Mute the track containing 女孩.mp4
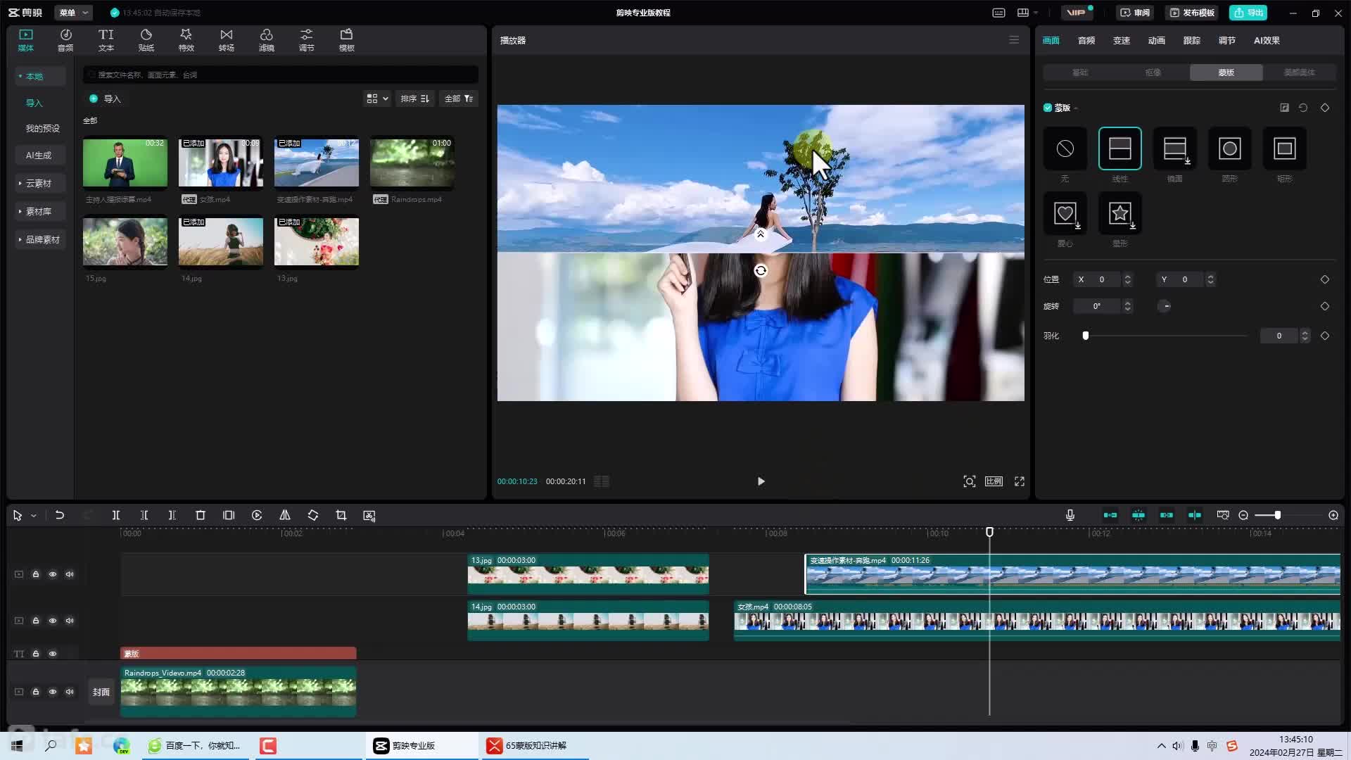Viewport: 1351px width, 760px height. 70,621
